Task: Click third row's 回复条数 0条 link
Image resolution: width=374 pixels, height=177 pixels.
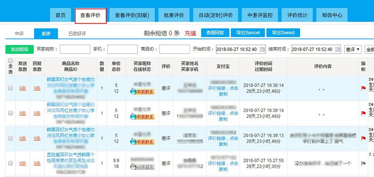Action: [37, 139]
